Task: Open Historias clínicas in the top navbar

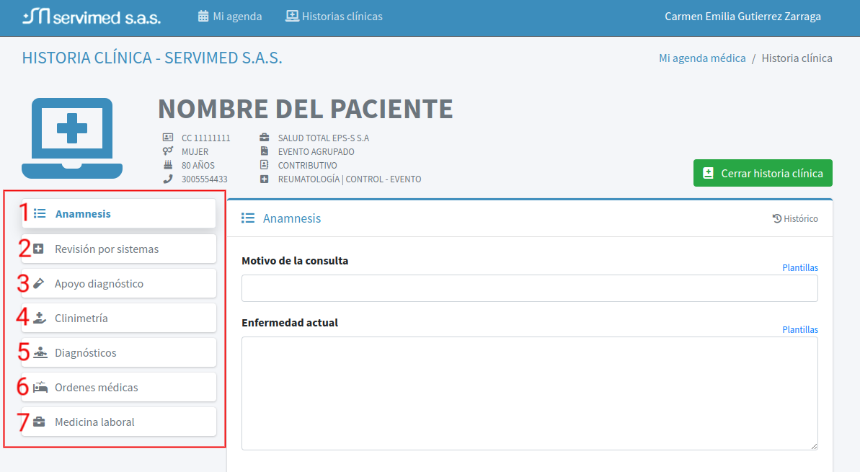Action: coord(342,16)
